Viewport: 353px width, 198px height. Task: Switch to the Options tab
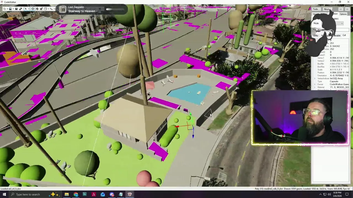click(343, 14)
